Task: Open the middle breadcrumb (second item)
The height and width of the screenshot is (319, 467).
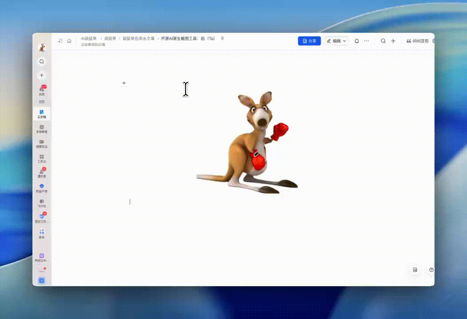Action: pos(110,39)
